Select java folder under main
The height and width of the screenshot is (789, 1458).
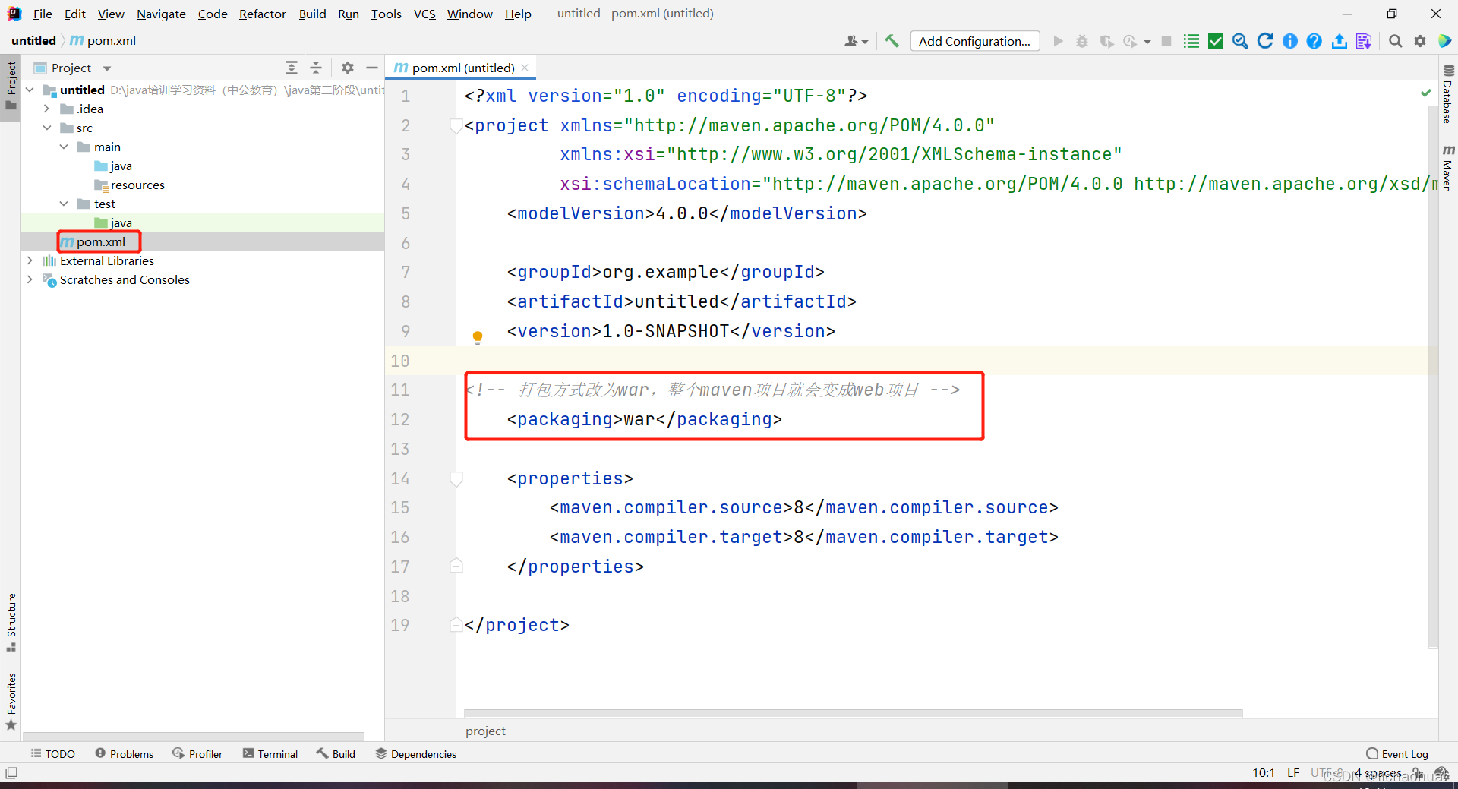(x=121, y=166)
